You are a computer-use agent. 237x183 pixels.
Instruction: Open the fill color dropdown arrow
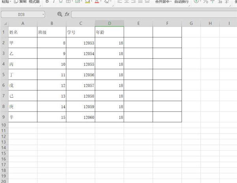[x=92, y=1]
